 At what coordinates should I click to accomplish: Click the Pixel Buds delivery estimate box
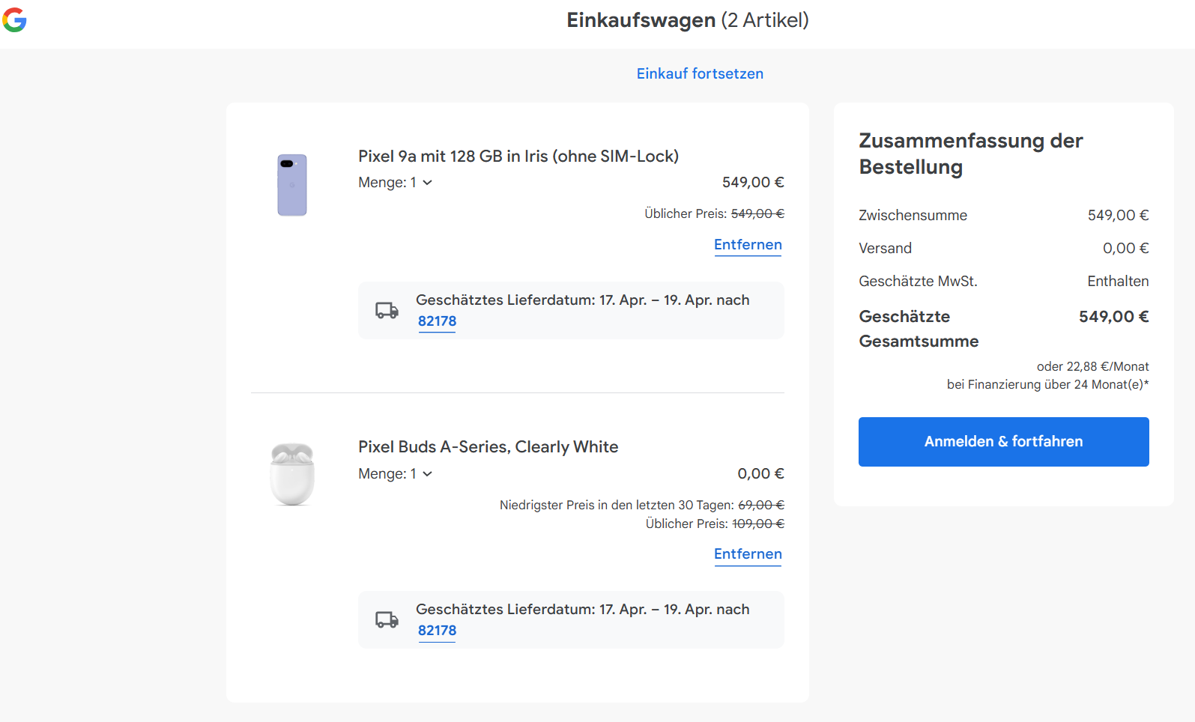coord(599,619)
